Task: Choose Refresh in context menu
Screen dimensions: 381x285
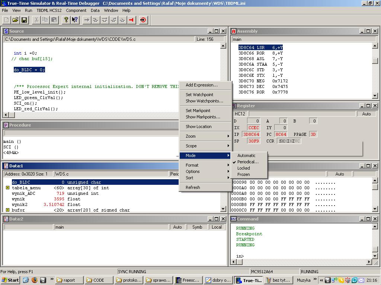Action: (205, 187)
